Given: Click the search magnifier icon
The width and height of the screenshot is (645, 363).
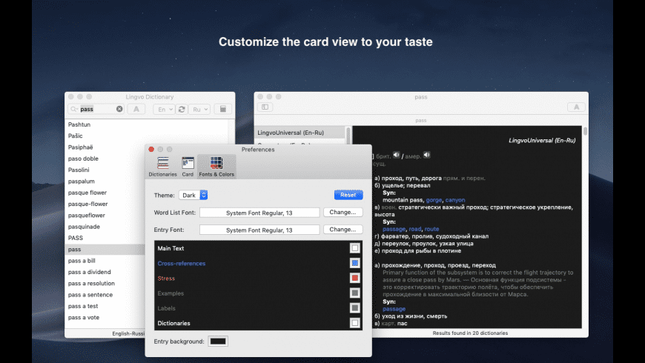Looking at the screenshot, I should click(73, 109).
